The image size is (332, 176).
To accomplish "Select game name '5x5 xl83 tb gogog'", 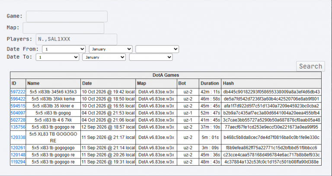I will [x=53, y=113].
